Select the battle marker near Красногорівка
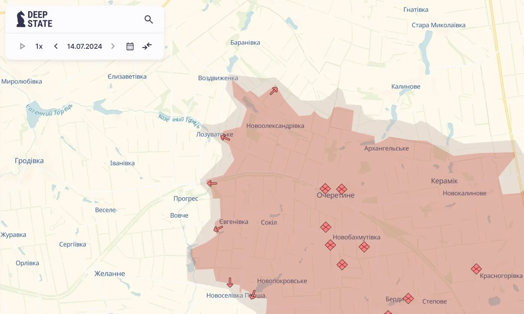 click(476, 269)
